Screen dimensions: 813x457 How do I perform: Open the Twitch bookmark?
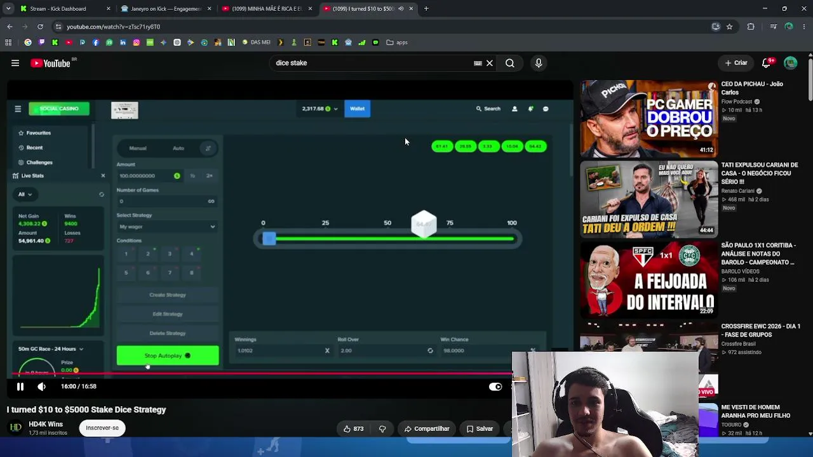click(41, 43)
